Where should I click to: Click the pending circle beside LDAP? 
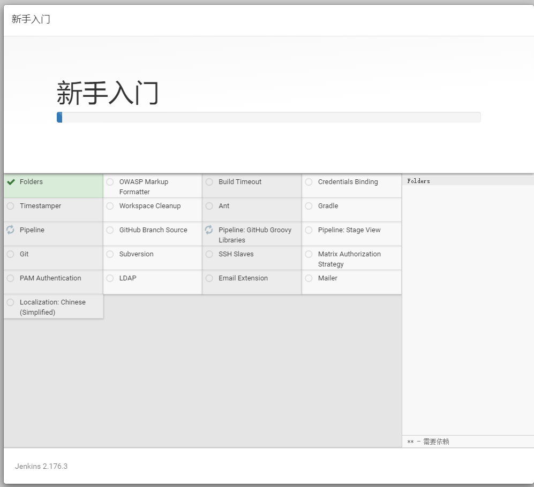(110, 278)
